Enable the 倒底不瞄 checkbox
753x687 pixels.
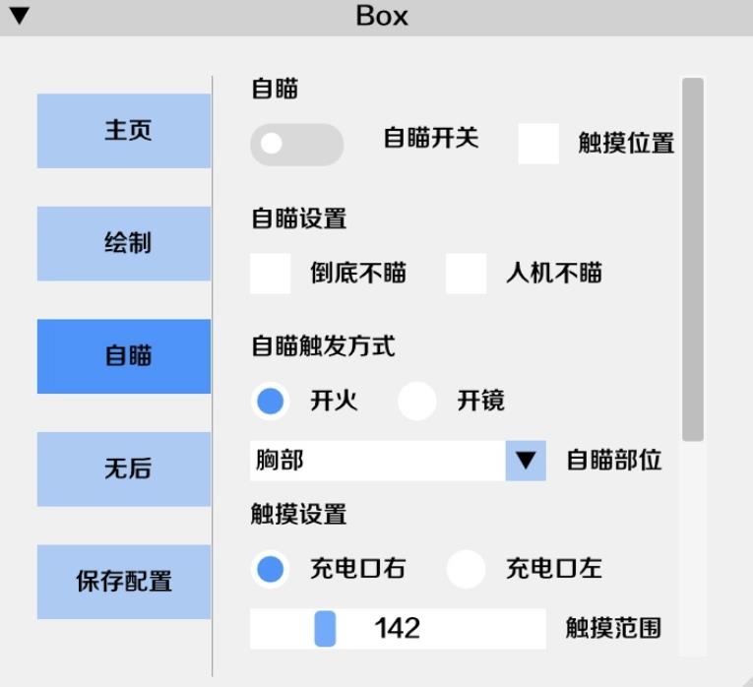(271, 274)
